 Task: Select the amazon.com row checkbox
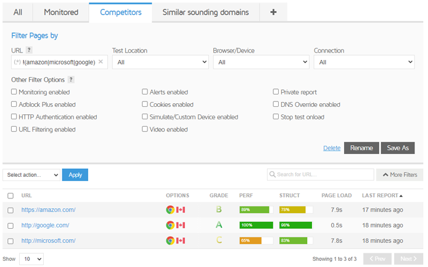click(x=10, y=210)
